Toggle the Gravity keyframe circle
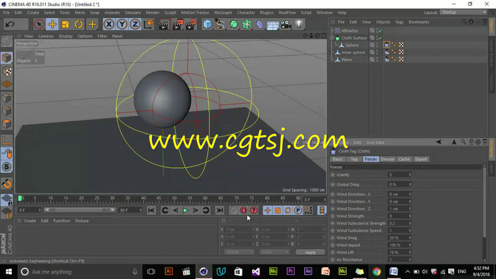The image size is (496, 279). coord(332,175)
